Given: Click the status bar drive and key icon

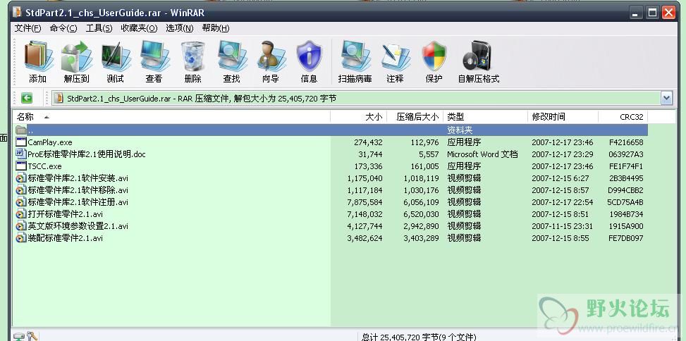Looking at the screenshot, I should click(x=26, y=336).
